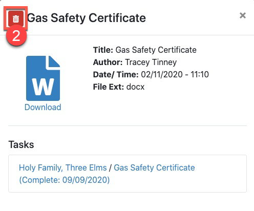This screenshot has width=254, height=211.
Task: Click the bold File Ext: label
Action: [109, 87]
